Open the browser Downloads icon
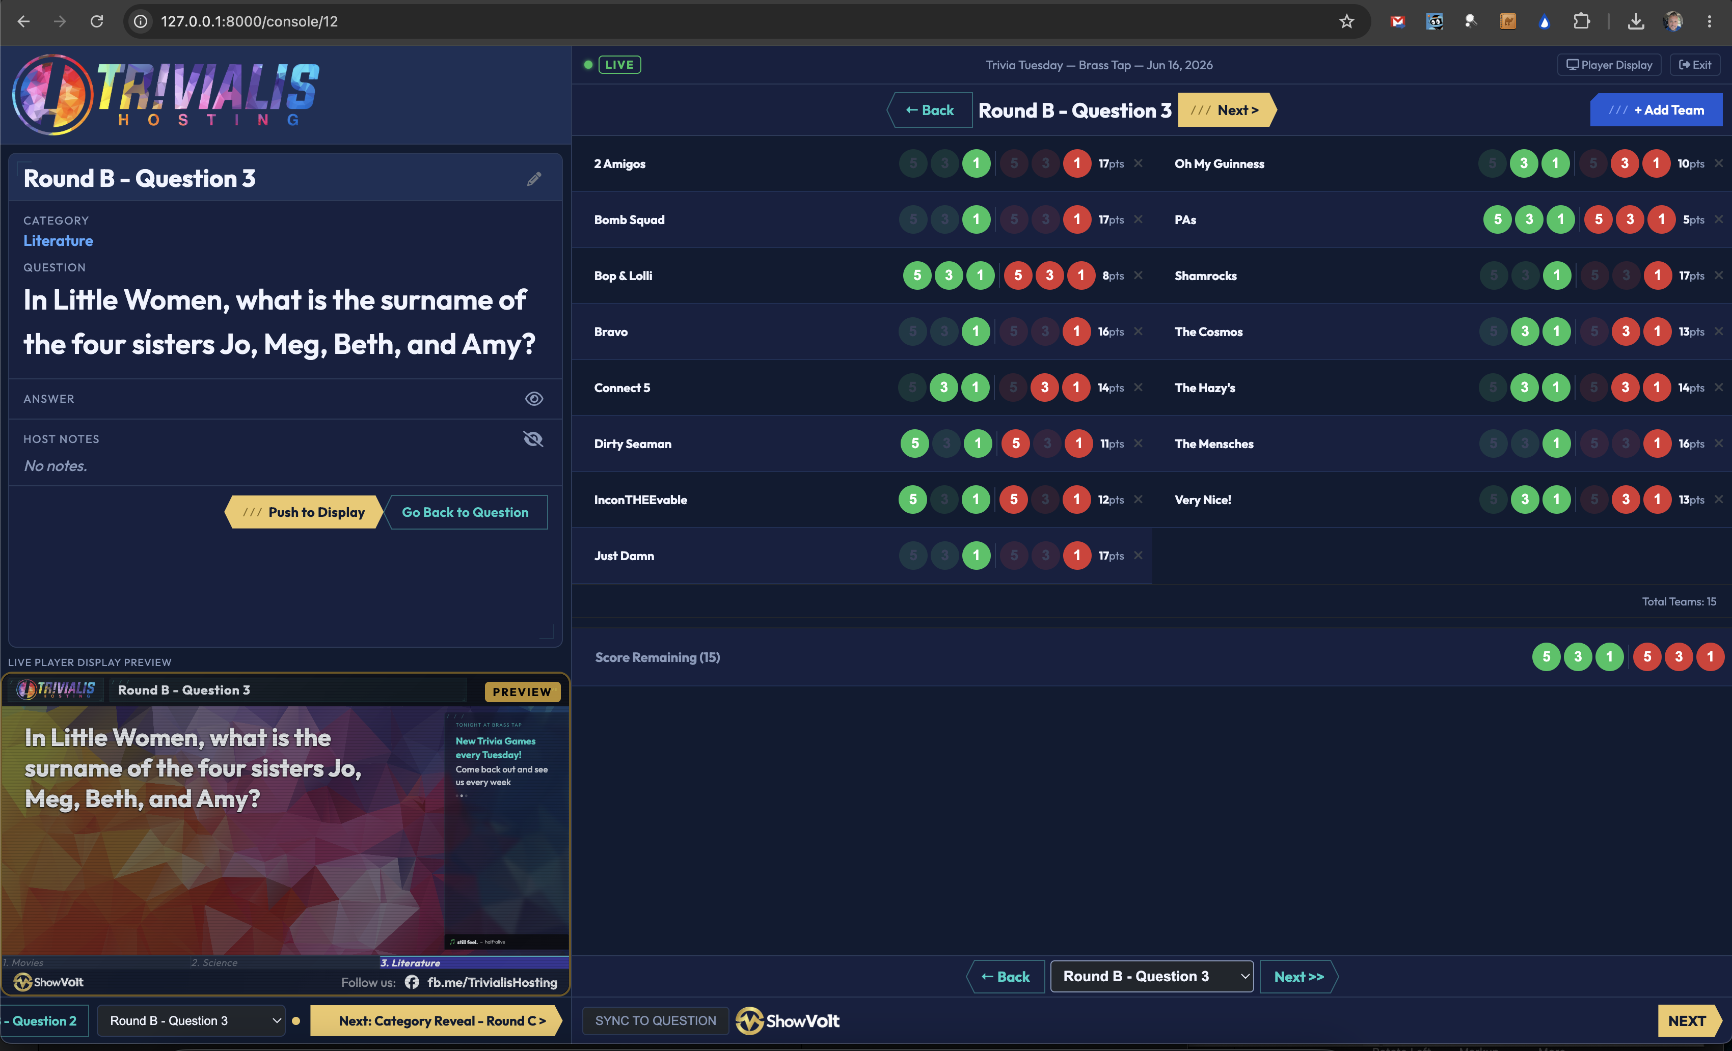 pos(1636,22)
